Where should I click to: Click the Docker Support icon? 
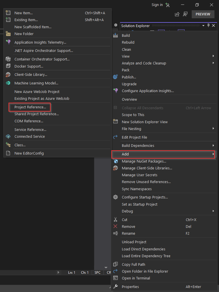click(x=8, y=66)
